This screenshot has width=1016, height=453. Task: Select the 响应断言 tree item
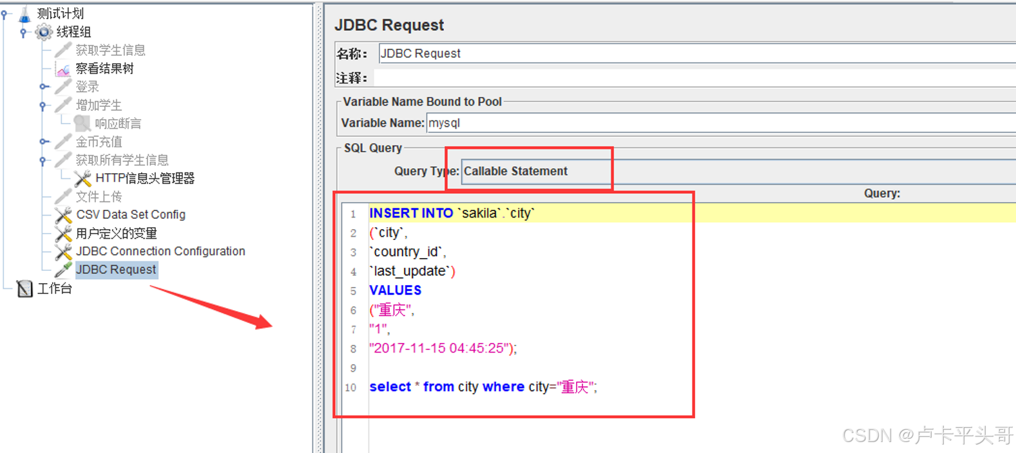point(118,123)
